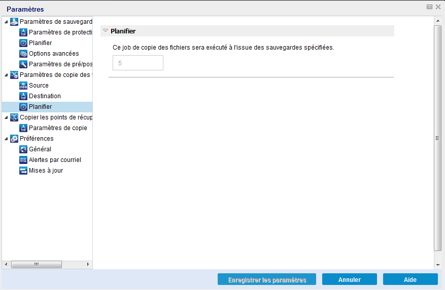Click the Mises à jour icon
Screen dimensions: 445x290
[23, 171]
